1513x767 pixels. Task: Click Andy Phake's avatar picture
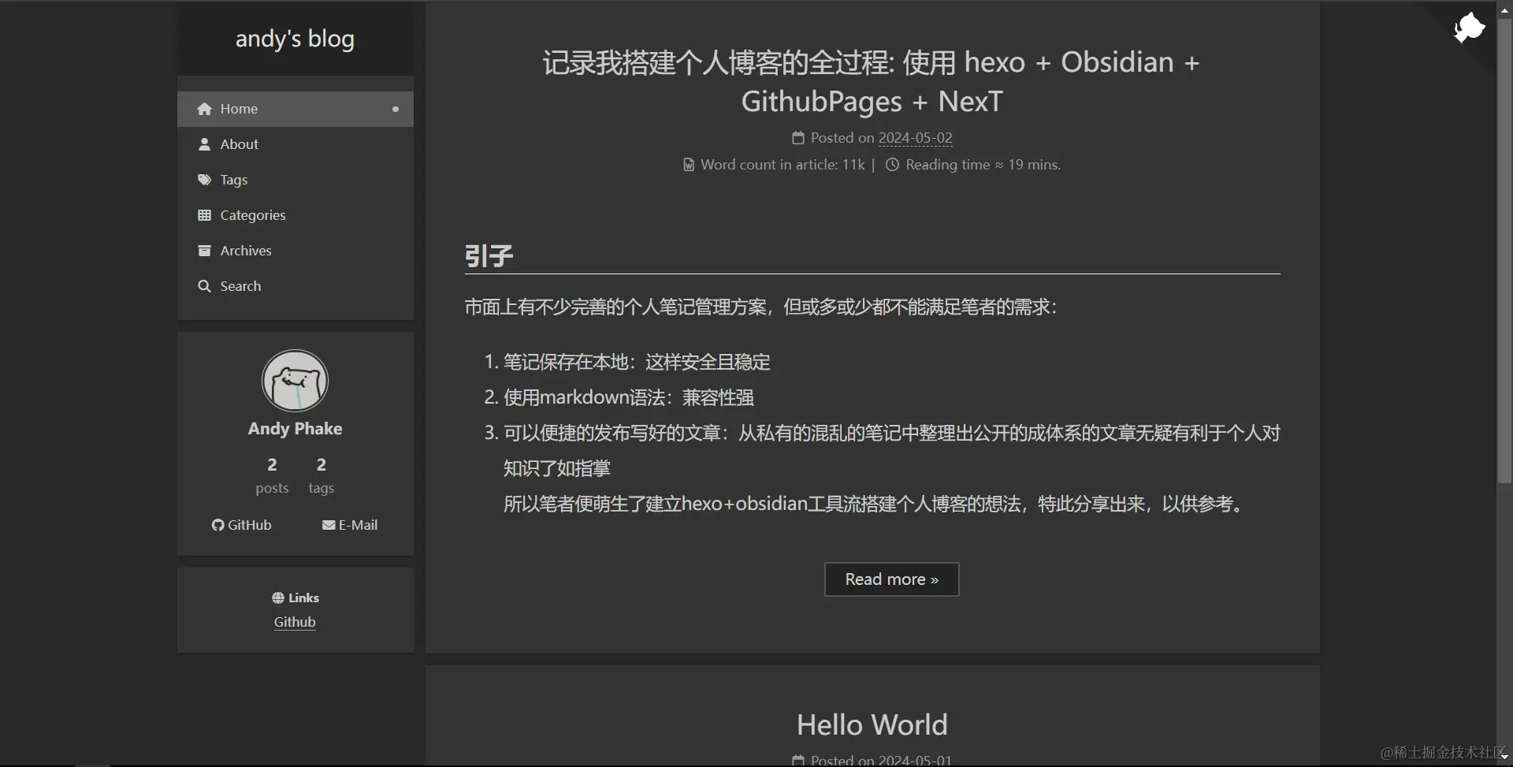point(295,381)
